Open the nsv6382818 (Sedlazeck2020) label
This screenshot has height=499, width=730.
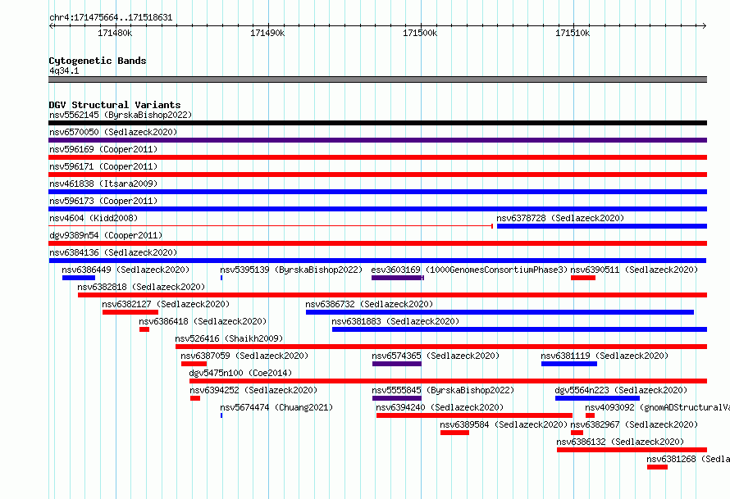[141, 287]
